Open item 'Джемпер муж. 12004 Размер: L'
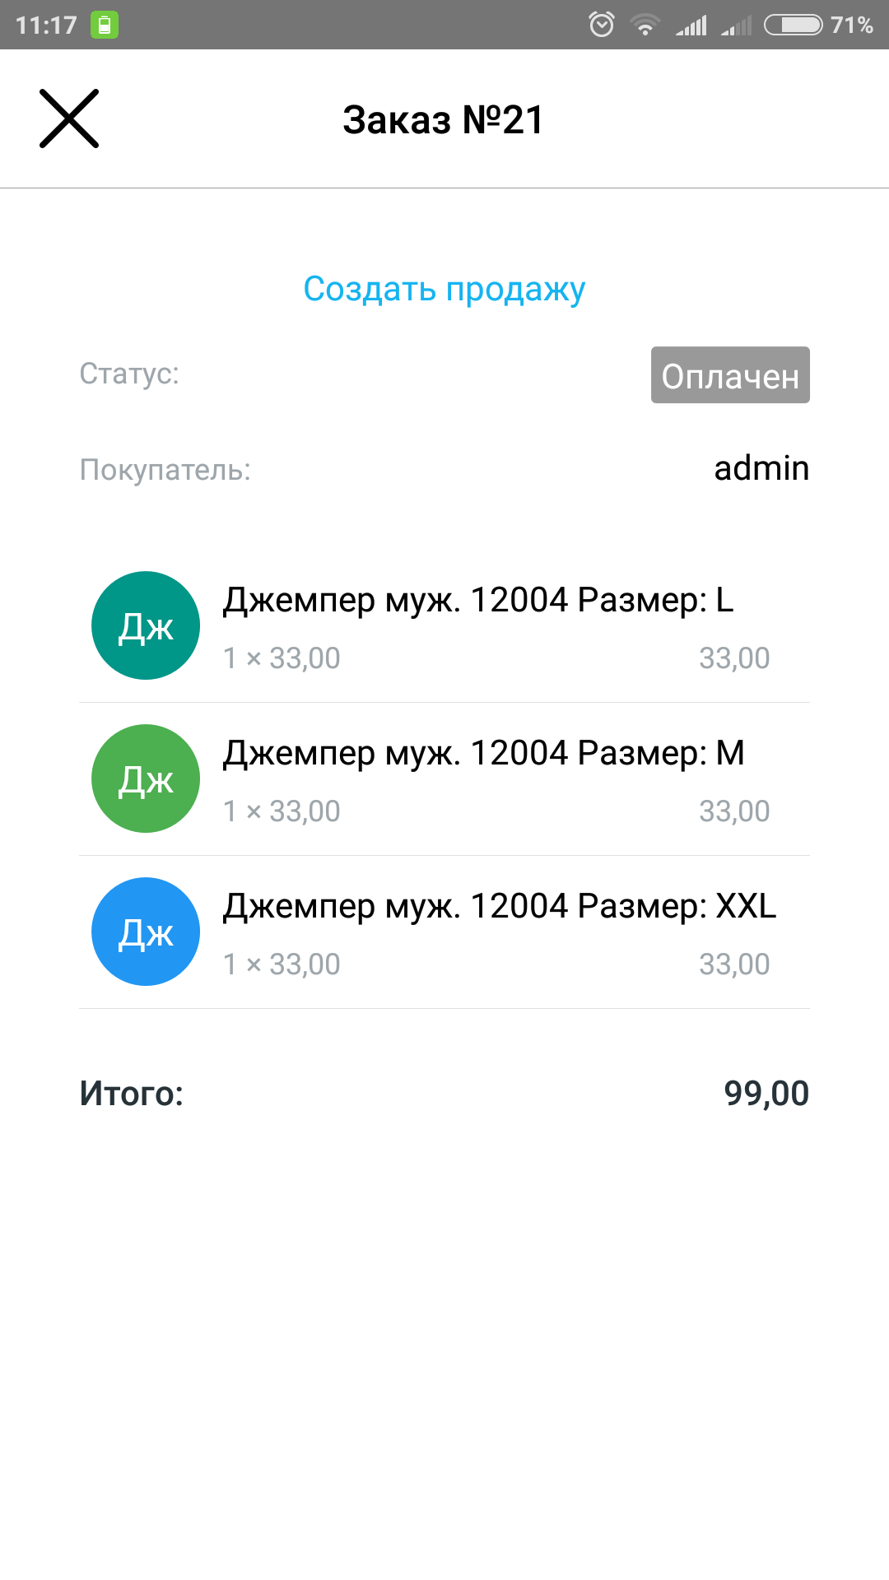Image resolution: width=889 pixels, height=1580 pixels. [478, 601]
